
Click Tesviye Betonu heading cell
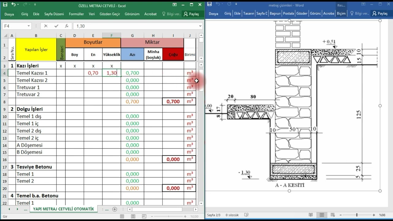(x=36, y=167)
